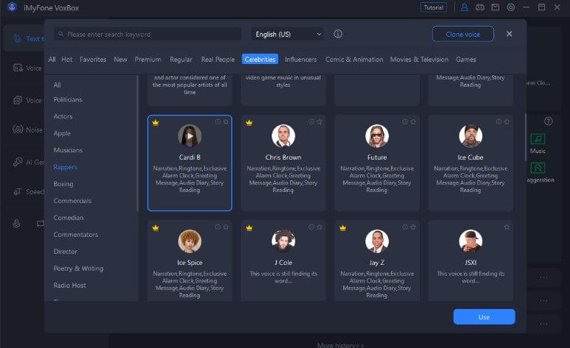Favorite the Ice Cube voice star
570x348 pixels.
[507, 121]
